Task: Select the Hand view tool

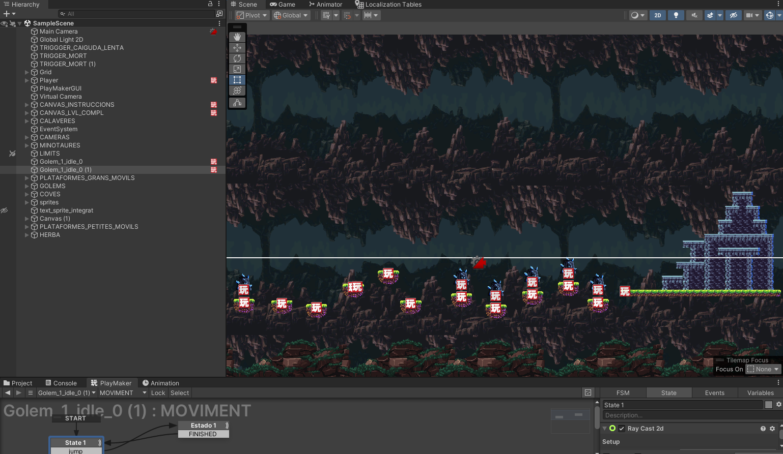Action: [237, 37]
